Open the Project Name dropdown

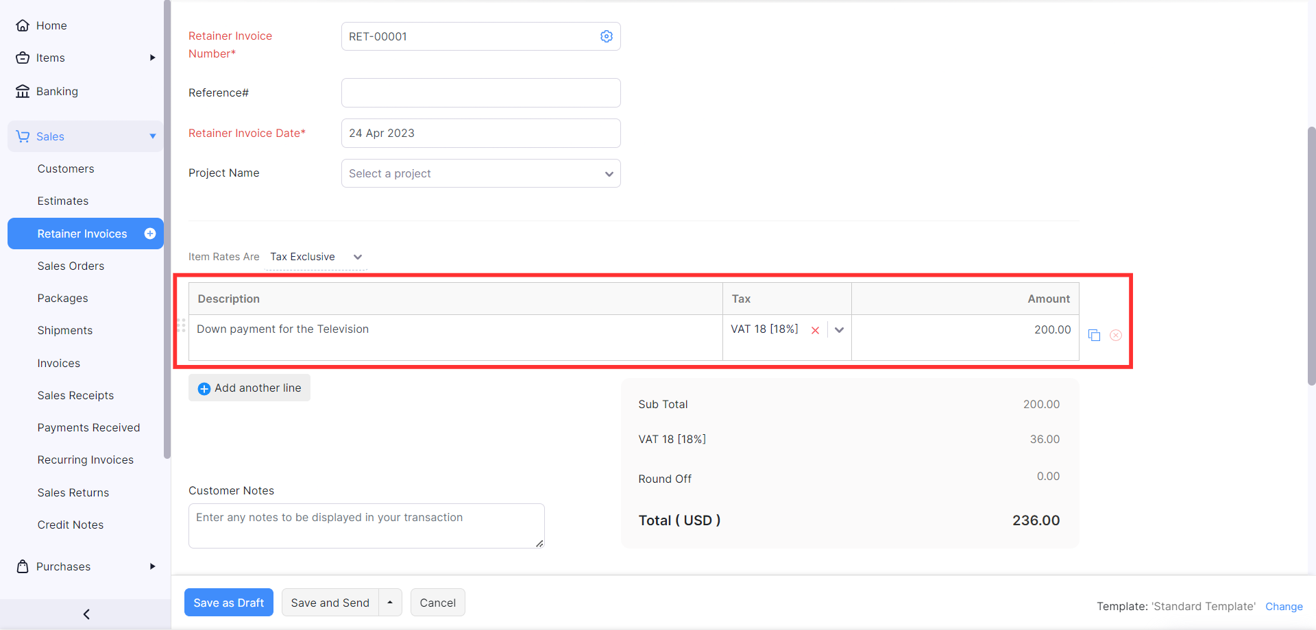coord(609,173)
